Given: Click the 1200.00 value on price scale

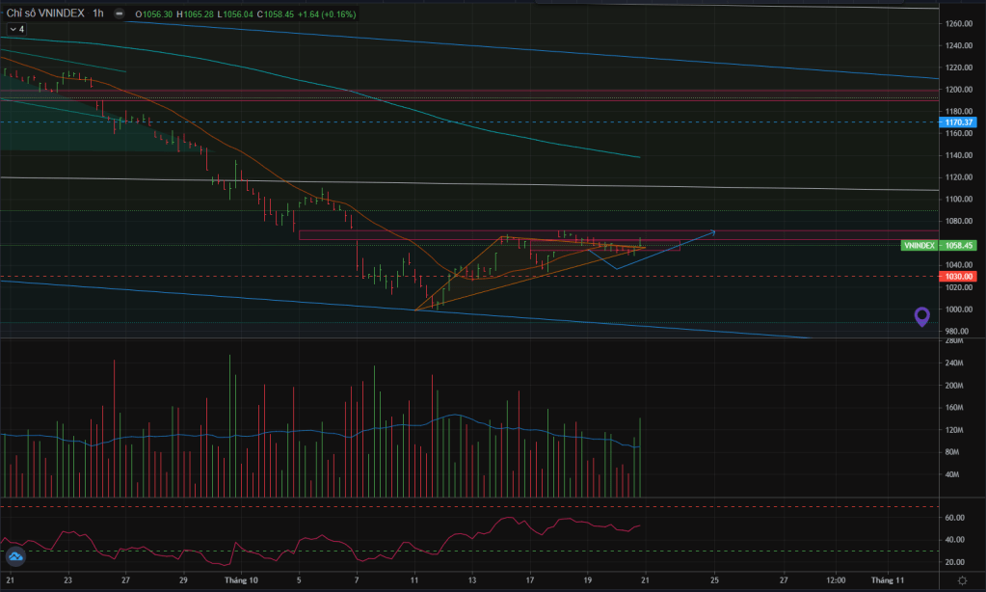Looking at the screenshot, I should pos(959,90).
